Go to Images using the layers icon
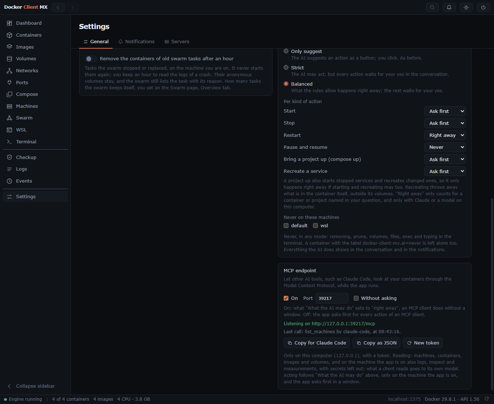 click(9, 47)
